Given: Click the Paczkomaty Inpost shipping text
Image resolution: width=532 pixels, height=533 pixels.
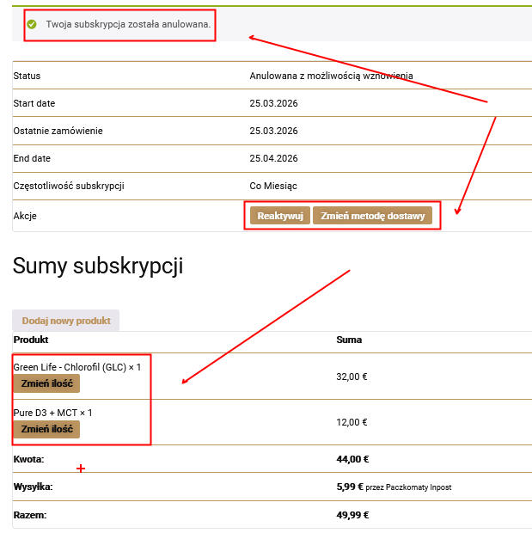Looking at the screenshot, I should click(408, 487).
